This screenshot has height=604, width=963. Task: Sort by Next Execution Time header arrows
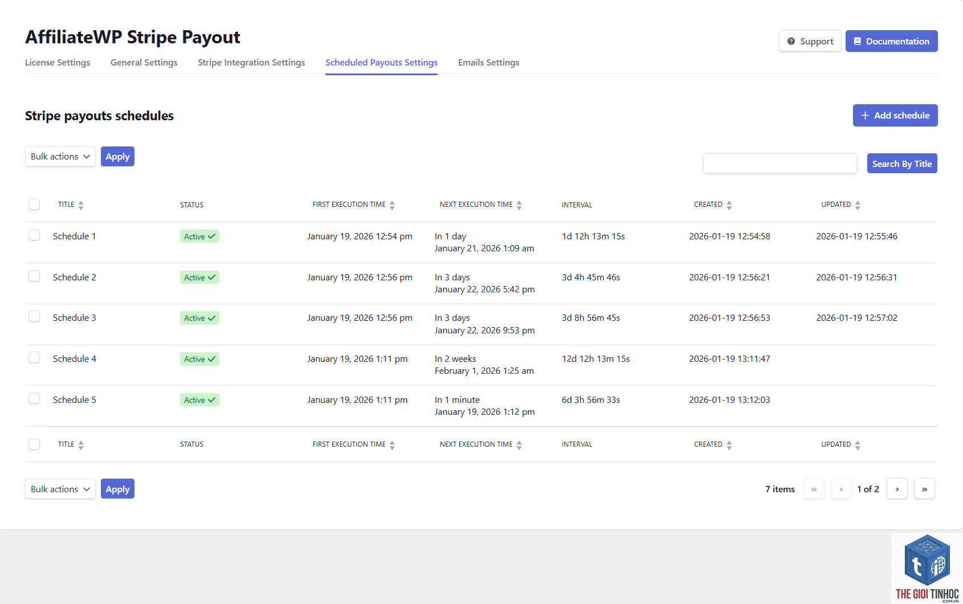[x=519, y=205]
